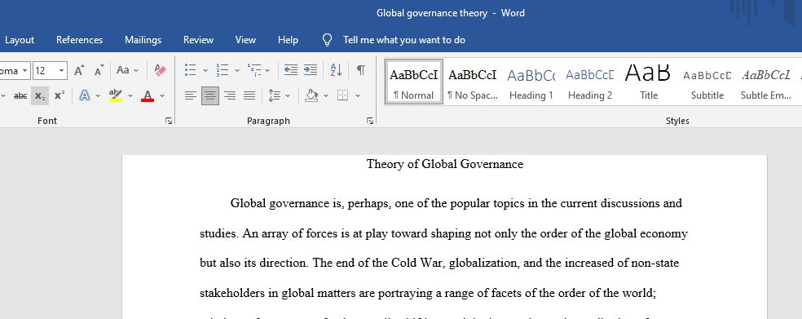Open text effects dropdown arrow

tap(98, 95)
